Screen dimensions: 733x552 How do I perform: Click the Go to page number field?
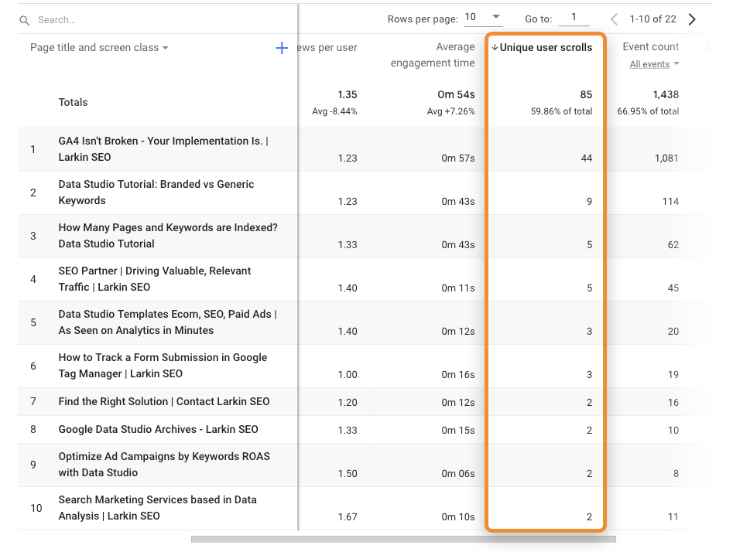pos(574,18)
